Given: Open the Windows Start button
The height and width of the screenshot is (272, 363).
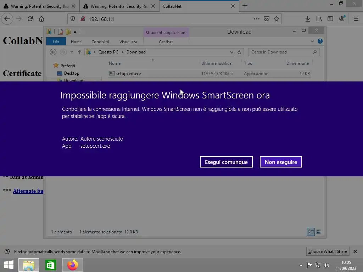Looking at the screenshot, I should (9, 265).
